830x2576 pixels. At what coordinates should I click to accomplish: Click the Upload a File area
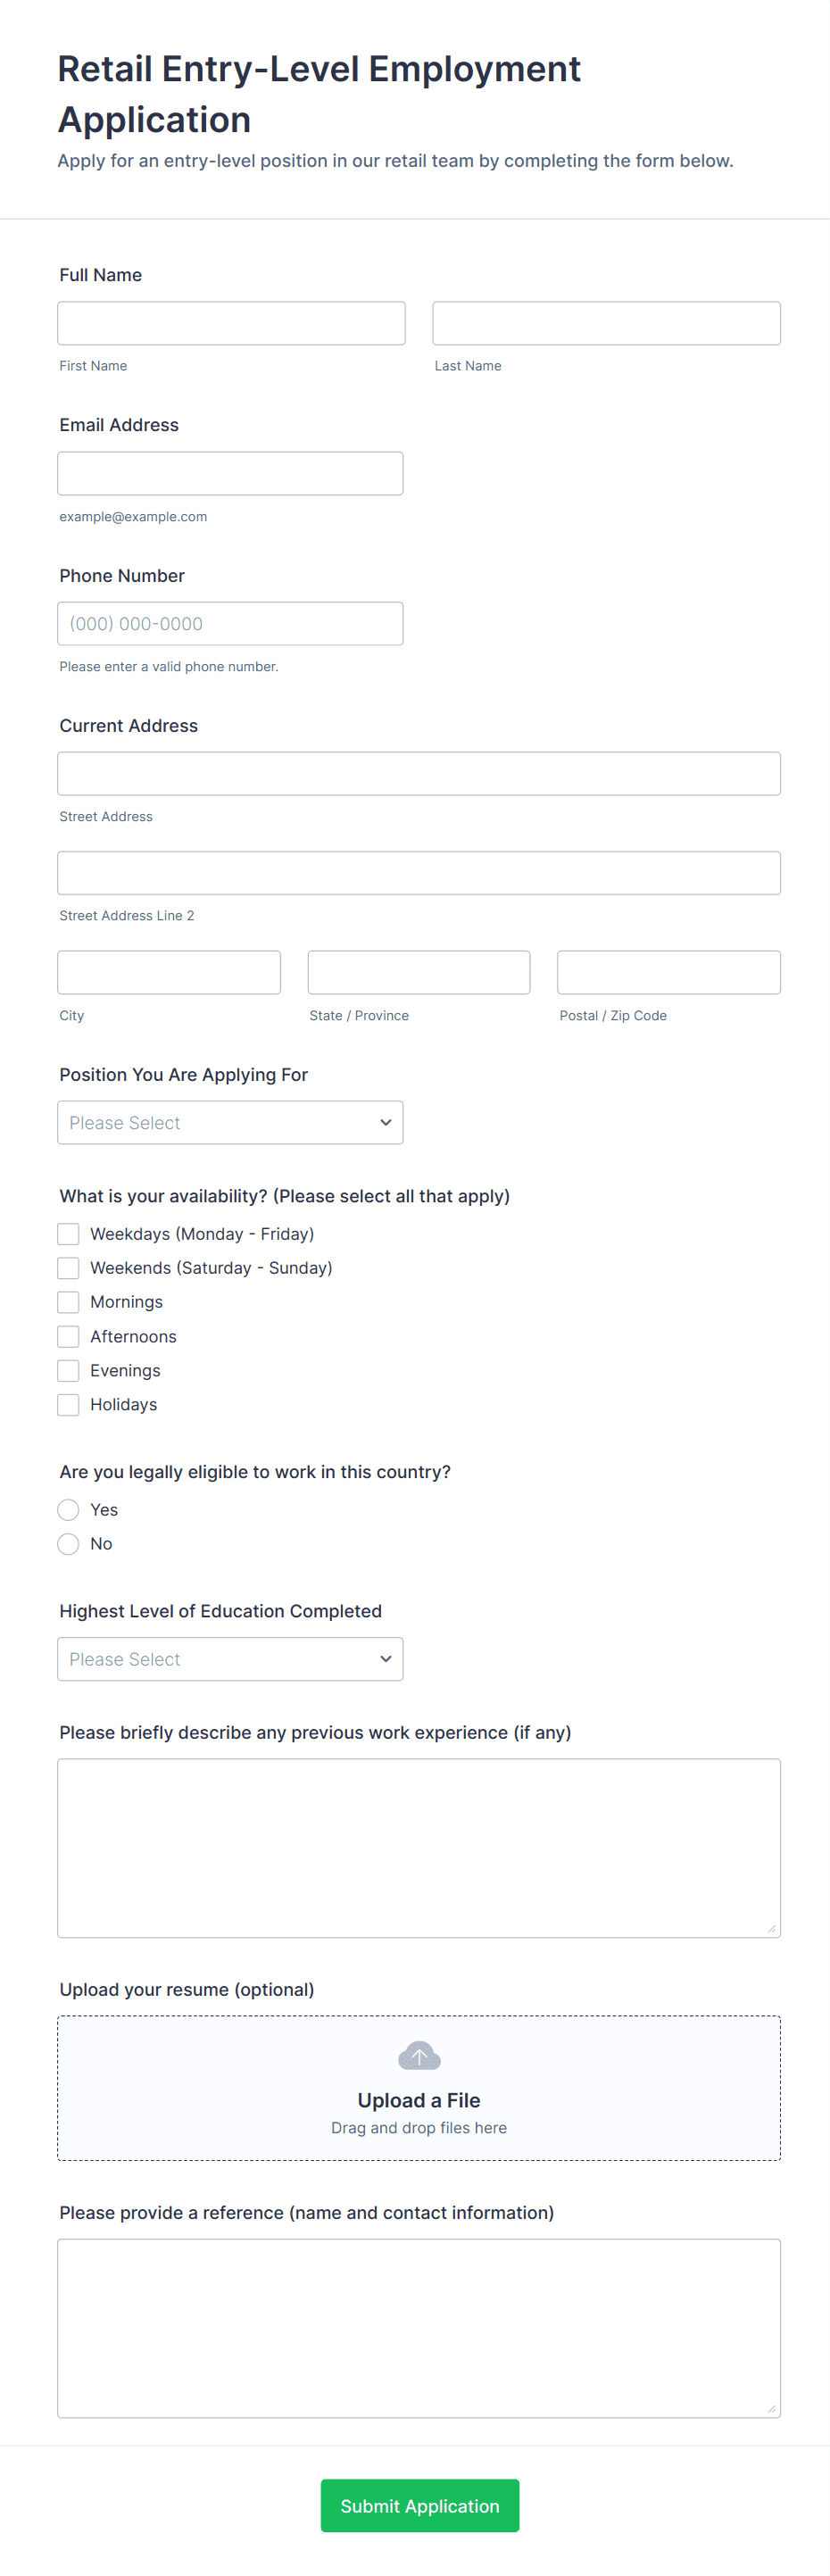[419, 2100]
